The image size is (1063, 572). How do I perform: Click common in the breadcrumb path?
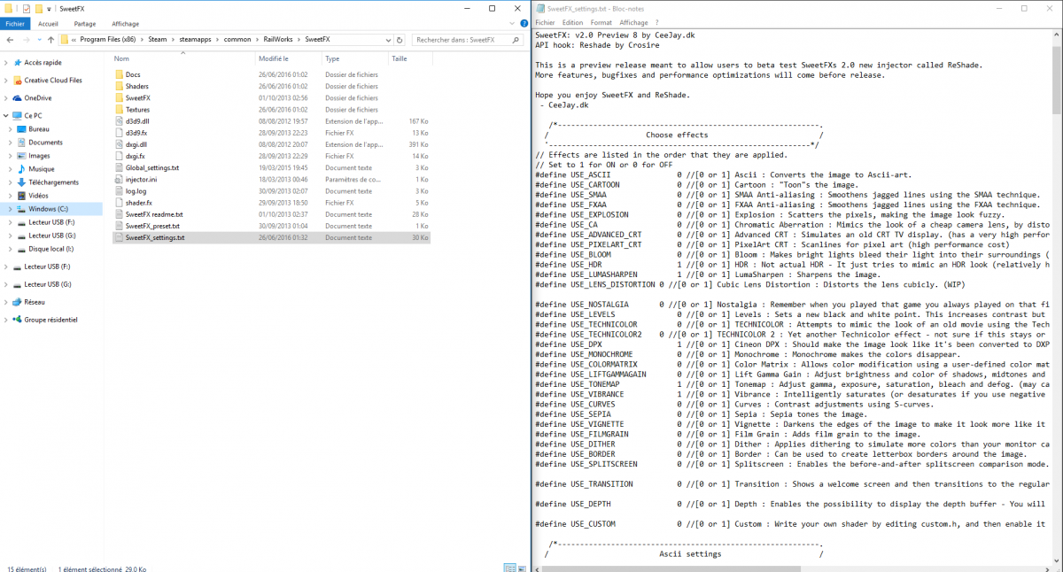pyautogui.click(x=237, y=39)
